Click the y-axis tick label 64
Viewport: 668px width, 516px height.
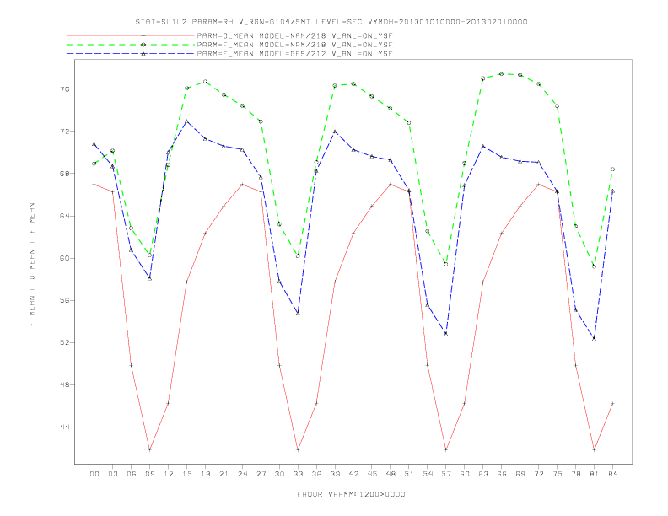pos(65,216)
